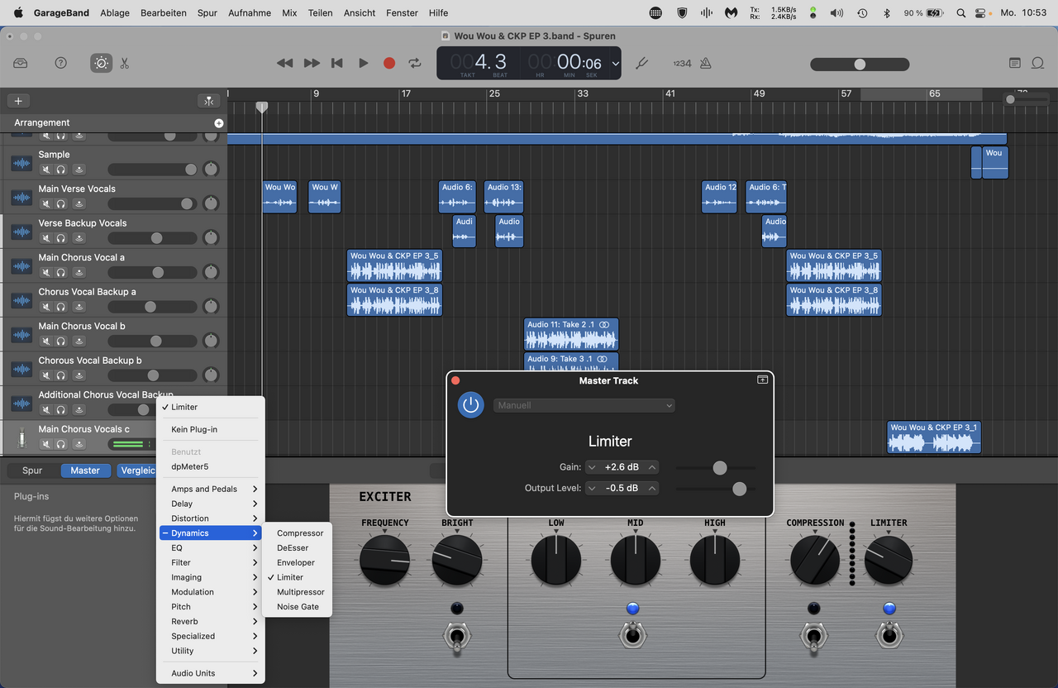Image resolution: width=1058 pixels, height=688 pixels.
Task: Click the Master Track window link icon
Action: pyautogui.click(x=762, y=380)
